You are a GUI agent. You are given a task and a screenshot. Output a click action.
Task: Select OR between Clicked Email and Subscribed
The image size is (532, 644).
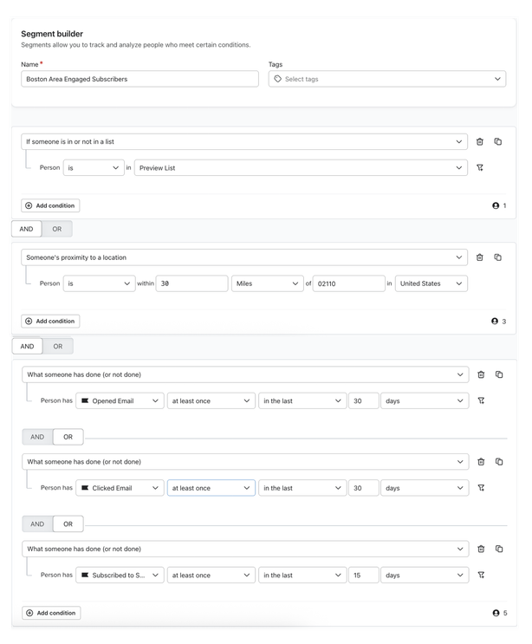click(68, 524)
